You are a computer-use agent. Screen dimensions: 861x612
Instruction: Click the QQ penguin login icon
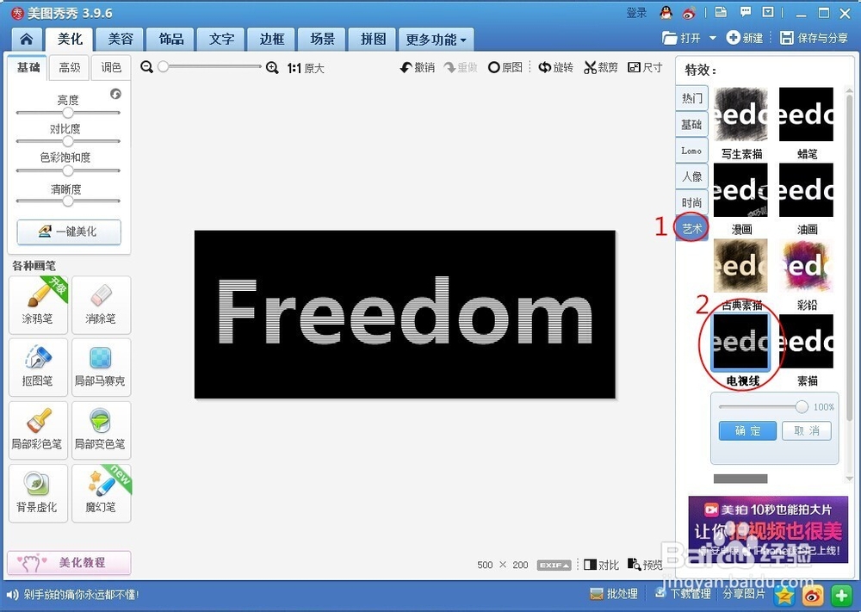666,12
